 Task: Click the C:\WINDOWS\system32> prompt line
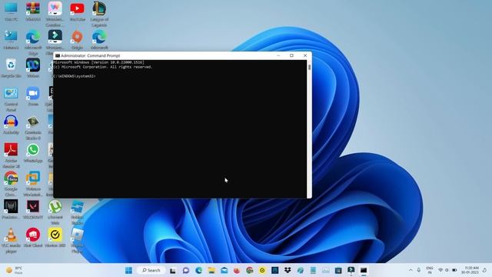75,76
